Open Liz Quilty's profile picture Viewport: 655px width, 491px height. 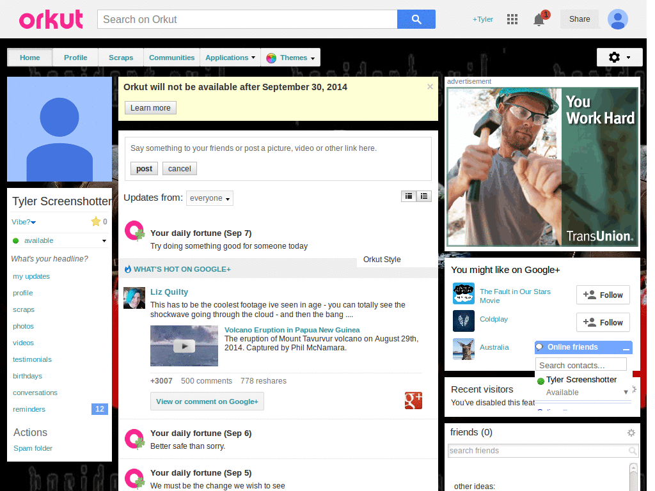134,298
